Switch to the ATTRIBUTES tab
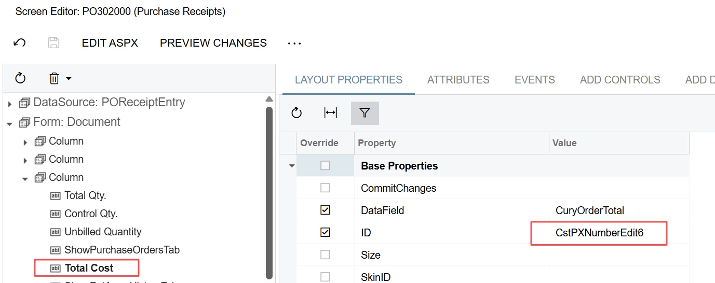 458,80
